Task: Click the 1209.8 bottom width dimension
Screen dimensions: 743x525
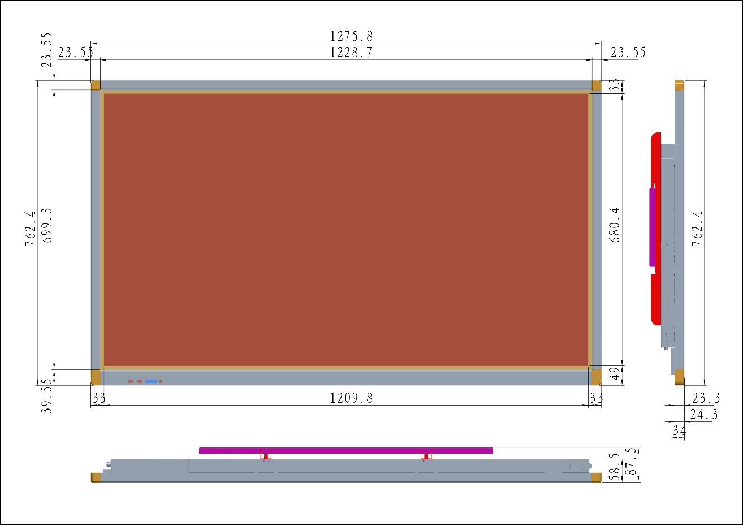Action: pos(351,398)
